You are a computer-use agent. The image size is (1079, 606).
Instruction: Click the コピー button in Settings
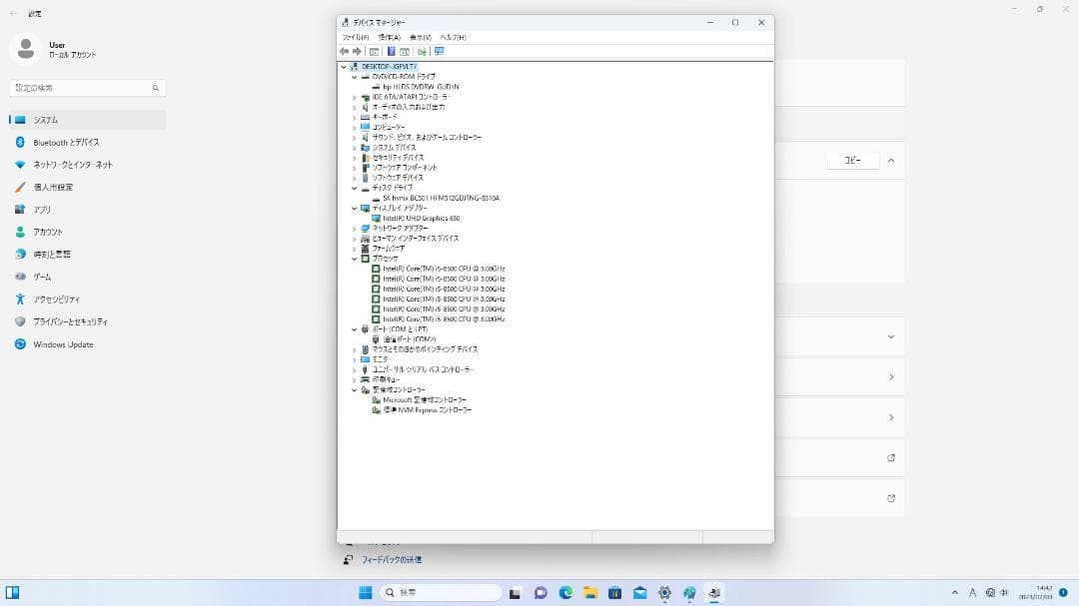click(x=852, y=160)
